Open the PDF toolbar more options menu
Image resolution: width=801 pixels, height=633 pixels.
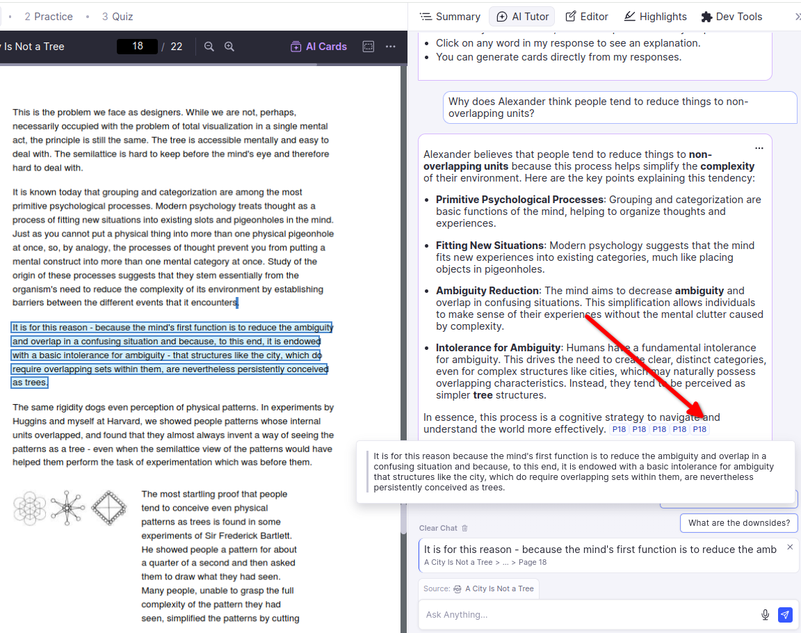point(391,47)
